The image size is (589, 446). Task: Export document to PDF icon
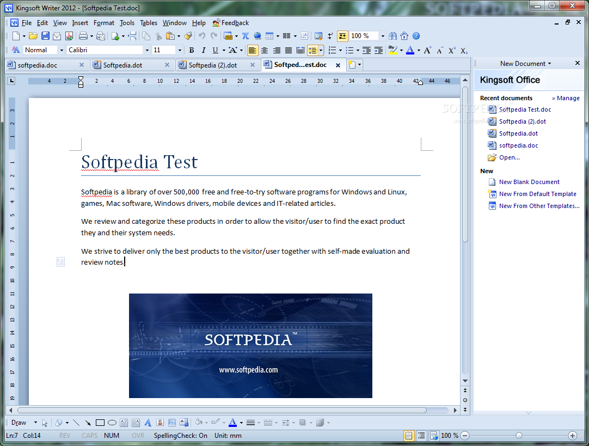(69, 36)
